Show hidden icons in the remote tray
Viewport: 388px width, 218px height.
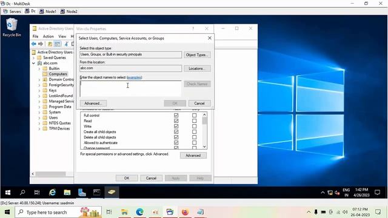click(323, 193)
